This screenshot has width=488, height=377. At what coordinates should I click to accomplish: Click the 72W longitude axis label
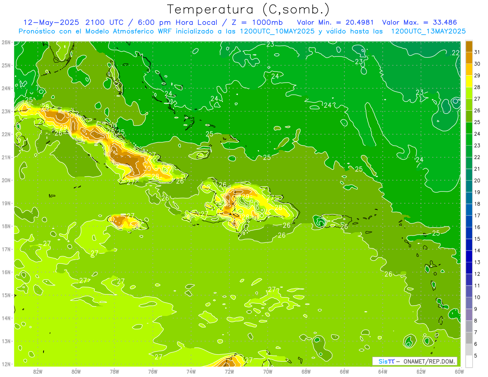pyautogui.click(x=229, y=371)
